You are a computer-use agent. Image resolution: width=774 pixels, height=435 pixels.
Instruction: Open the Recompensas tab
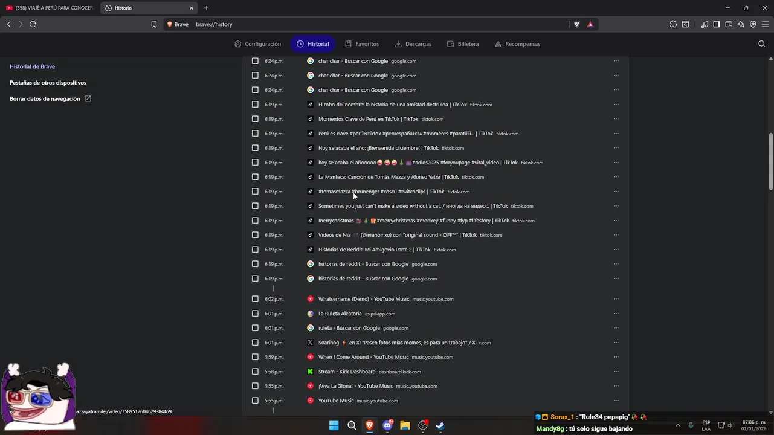click(x=517, y=44)
